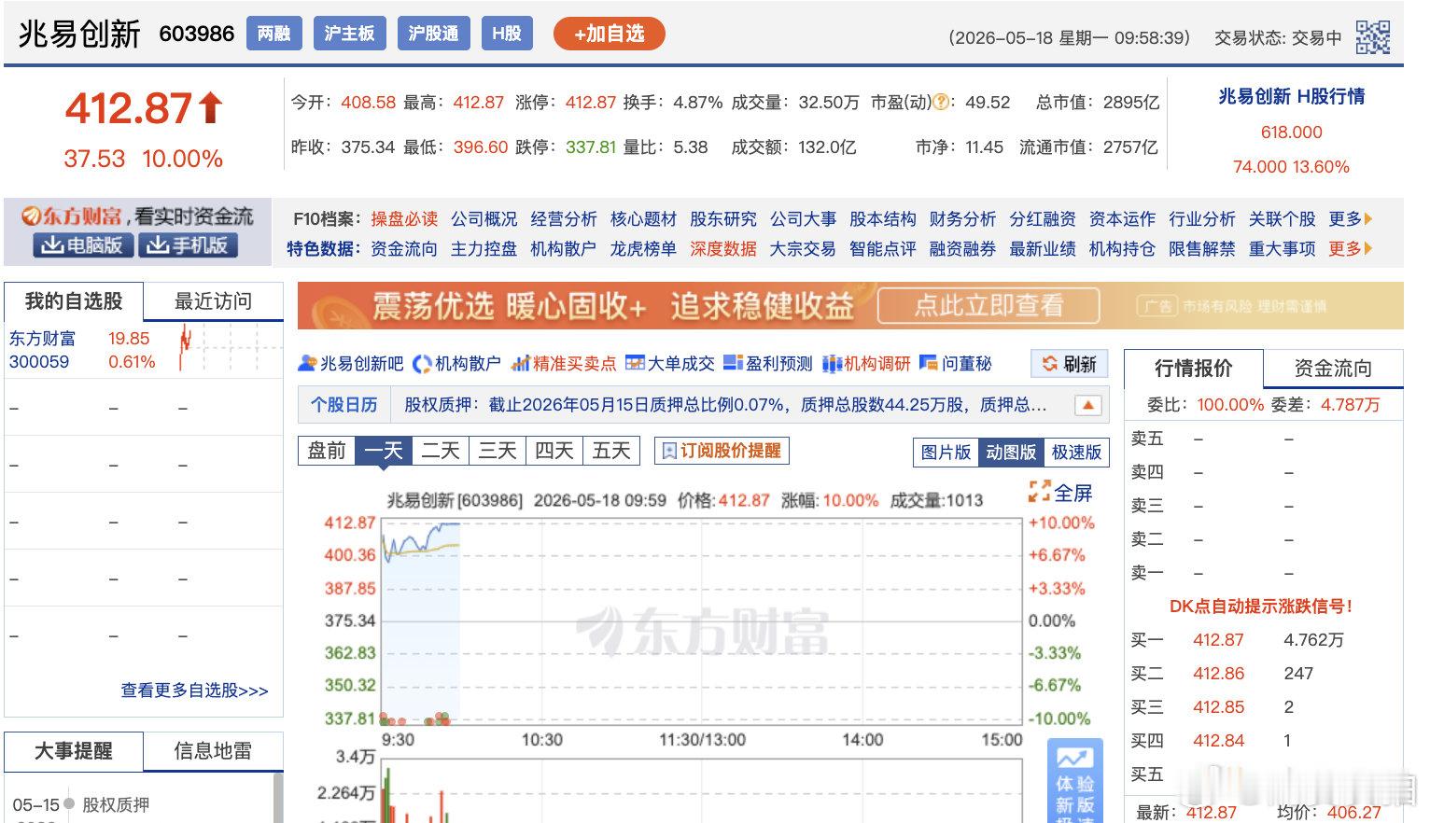
Task: Select 四天 chart period
Action: click(554, 451)
